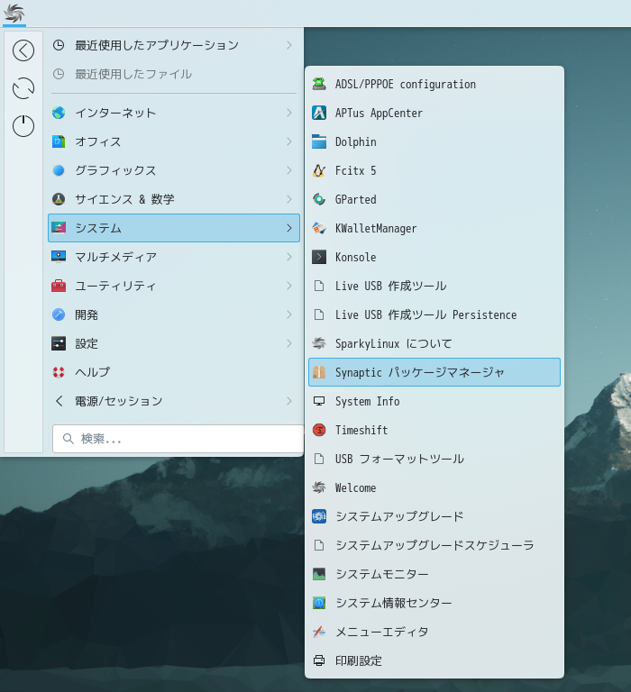This screenshot has width=631, height=692.
Task: Click the インターネット globe icon
Action: click(59, 113)
